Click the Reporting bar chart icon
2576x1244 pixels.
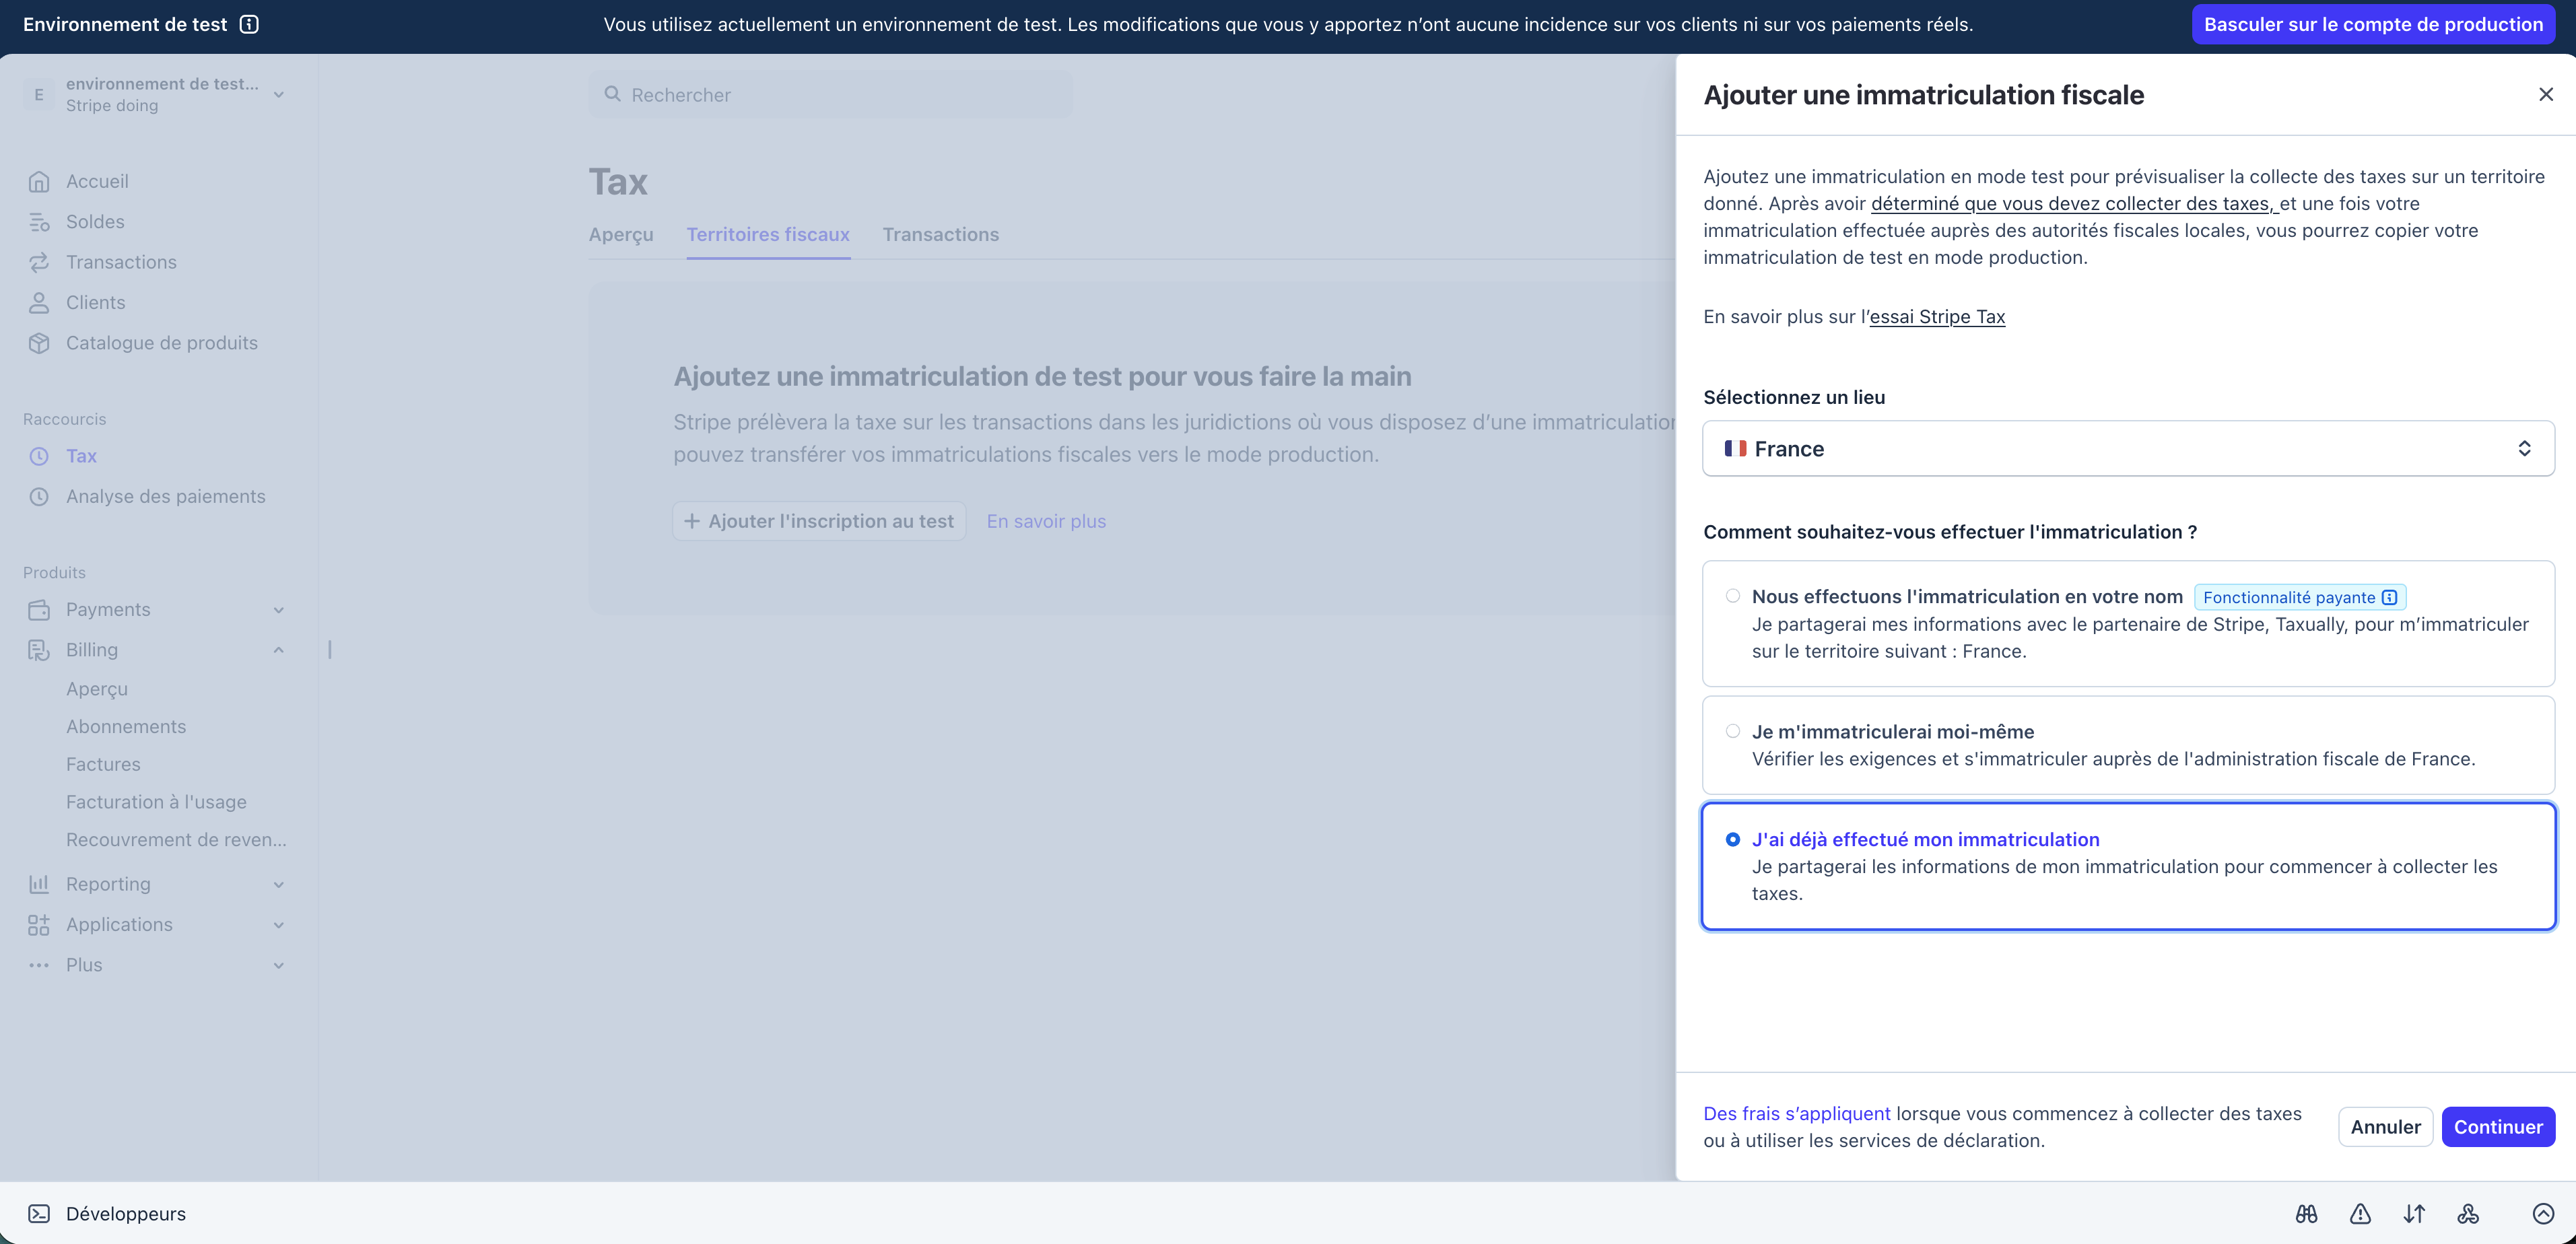39,884
